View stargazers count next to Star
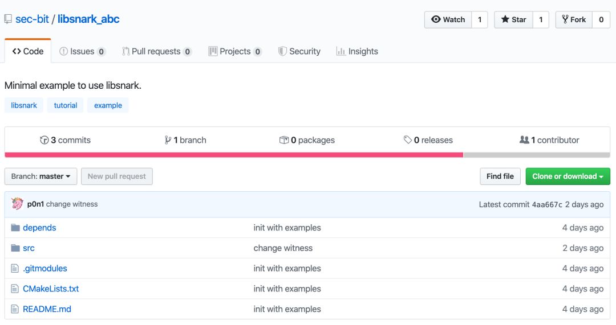Screen dimensions: 616x325 tap(541, 19)
